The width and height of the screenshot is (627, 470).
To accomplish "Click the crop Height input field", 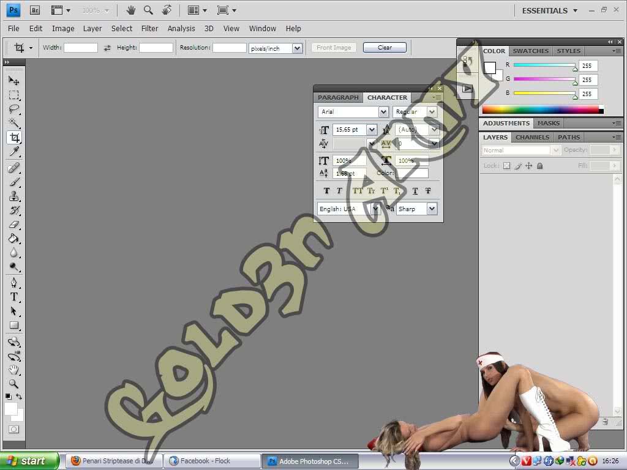I will tap(156, 48).
